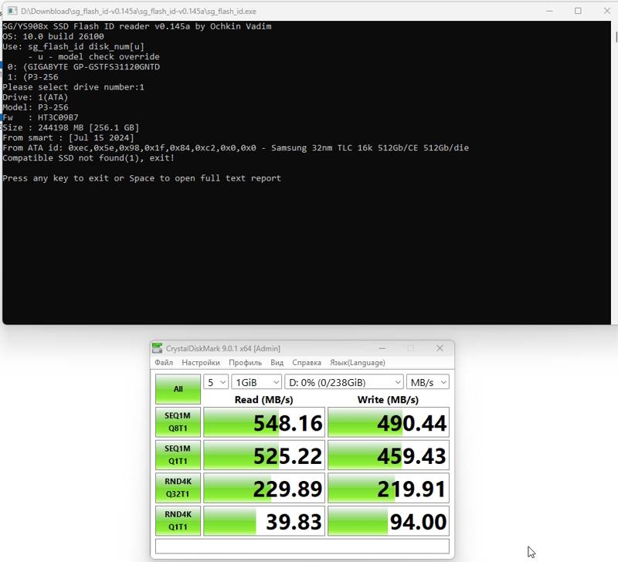The image size is (618, 562).
Task: Open the Профиль menu
Action: coord(245,363)
